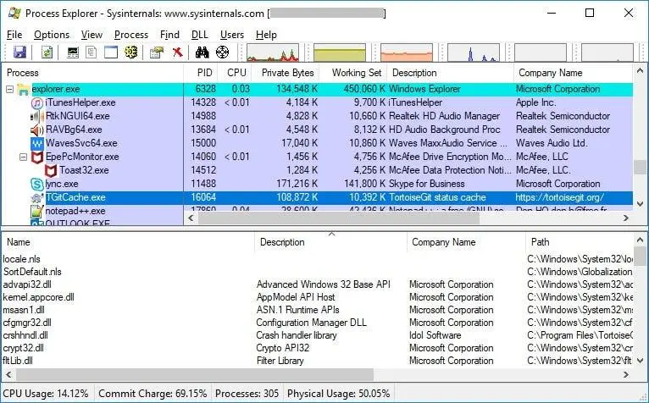
Task: Select the advapi32.dll entry
Action: 27,284
